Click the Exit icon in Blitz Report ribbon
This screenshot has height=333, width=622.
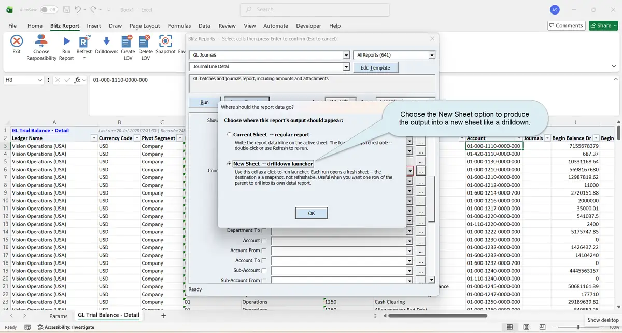click(17, 42)
